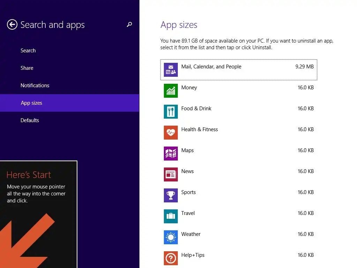Select the 'Mail, Calendar, and People' name
Image resolution: width=357 pixels, height=268 pixels.
coord(211,67)
